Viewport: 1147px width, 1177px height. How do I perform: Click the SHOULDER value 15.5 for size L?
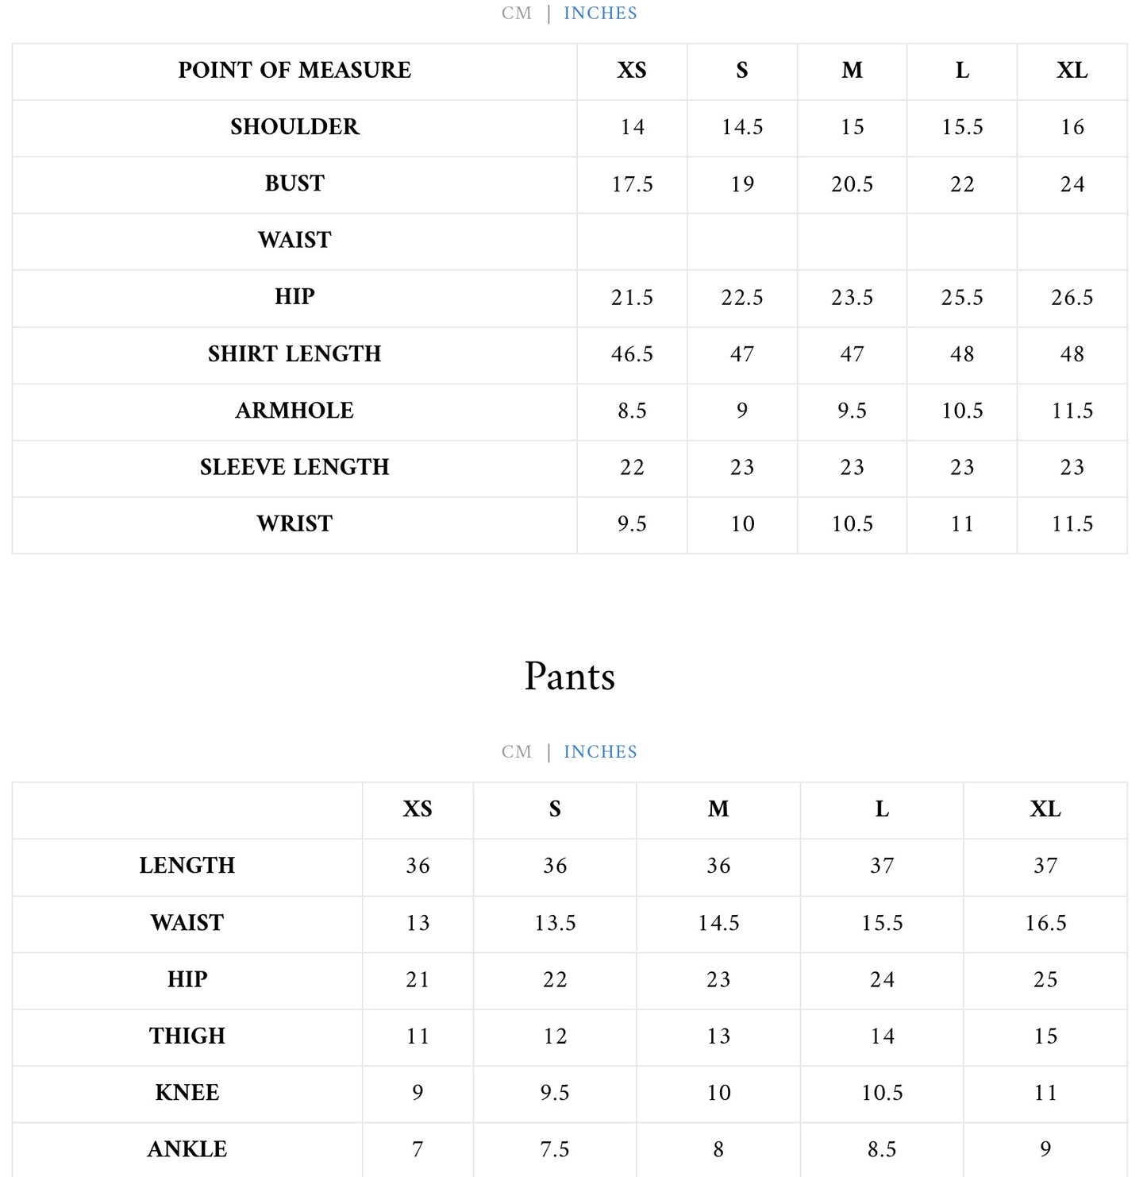[x=962, y=127]
